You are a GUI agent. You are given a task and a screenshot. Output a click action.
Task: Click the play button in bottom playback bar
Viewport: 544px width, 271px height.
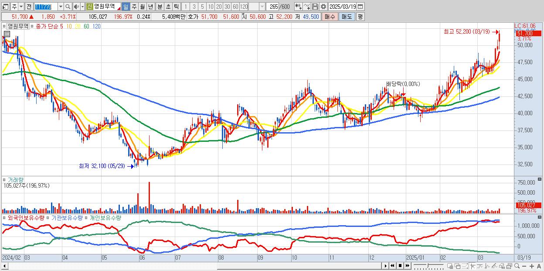(385, 266)
